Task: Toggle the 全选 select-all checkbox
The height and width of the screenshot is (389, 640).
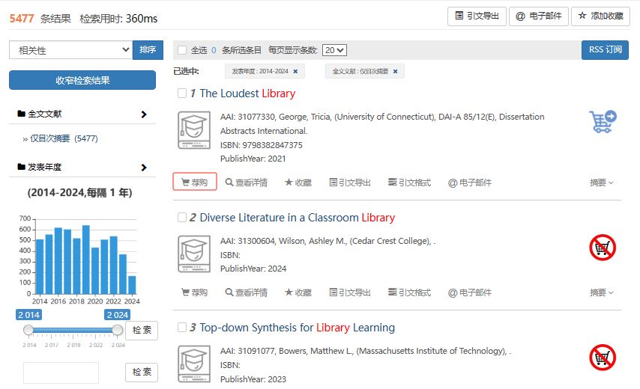Action: [182, 50]
